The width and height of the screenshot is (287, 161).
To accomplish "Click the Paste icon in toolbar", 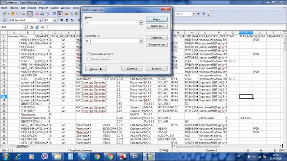I will [x=77, y=14].
